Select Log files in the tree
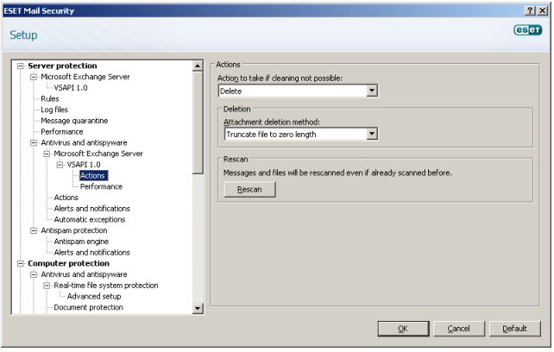The image size is (554, 352). coord(54,110)
